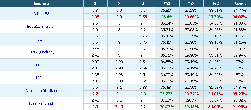
Task: Open the Crown bookmaker link
Action: pyautogui.click(x=41, y=65)
